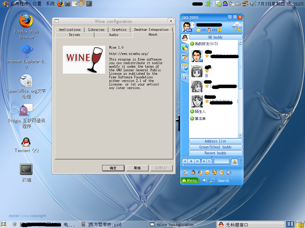This screenshot has height=228, width=305.
Task: Switch to 无标题窗口 taskbar item
Action: (x=250, y=224)
